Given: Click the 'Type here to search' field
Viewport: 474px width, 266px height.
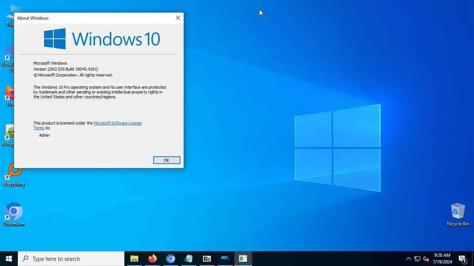Looking at the screenshot, I should pos(71,259).
